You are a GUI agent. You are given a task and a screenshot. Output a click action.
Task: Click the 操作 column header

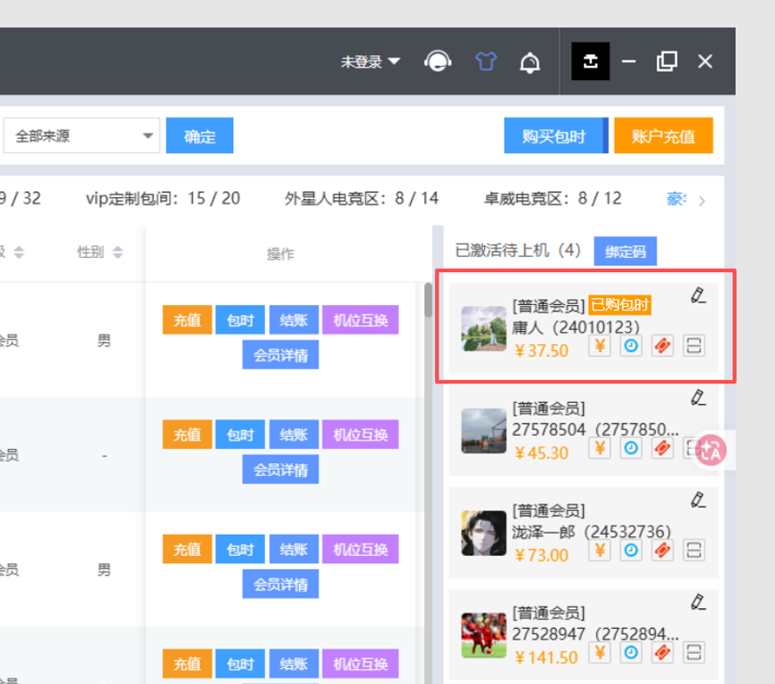(x=280, y=254)
